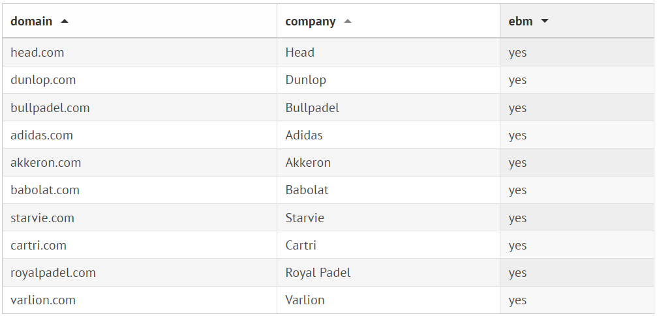Viewport: 657px width, 316px height.
Task: Click the bullpadel.com domain entry
Action: (50, 108)
